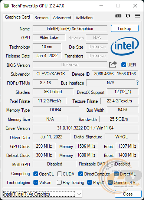Toggle the UEFI checkbox
144x200 pixels.
click(124, 65)
